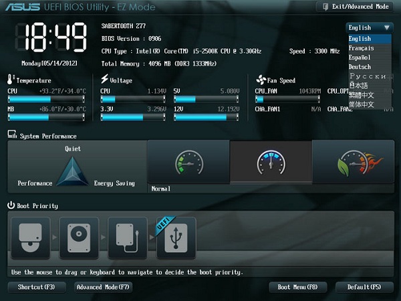Choose the green Energy Saving gauge
The height and width of the screenshot is (301, 401).
click(188, 162)
